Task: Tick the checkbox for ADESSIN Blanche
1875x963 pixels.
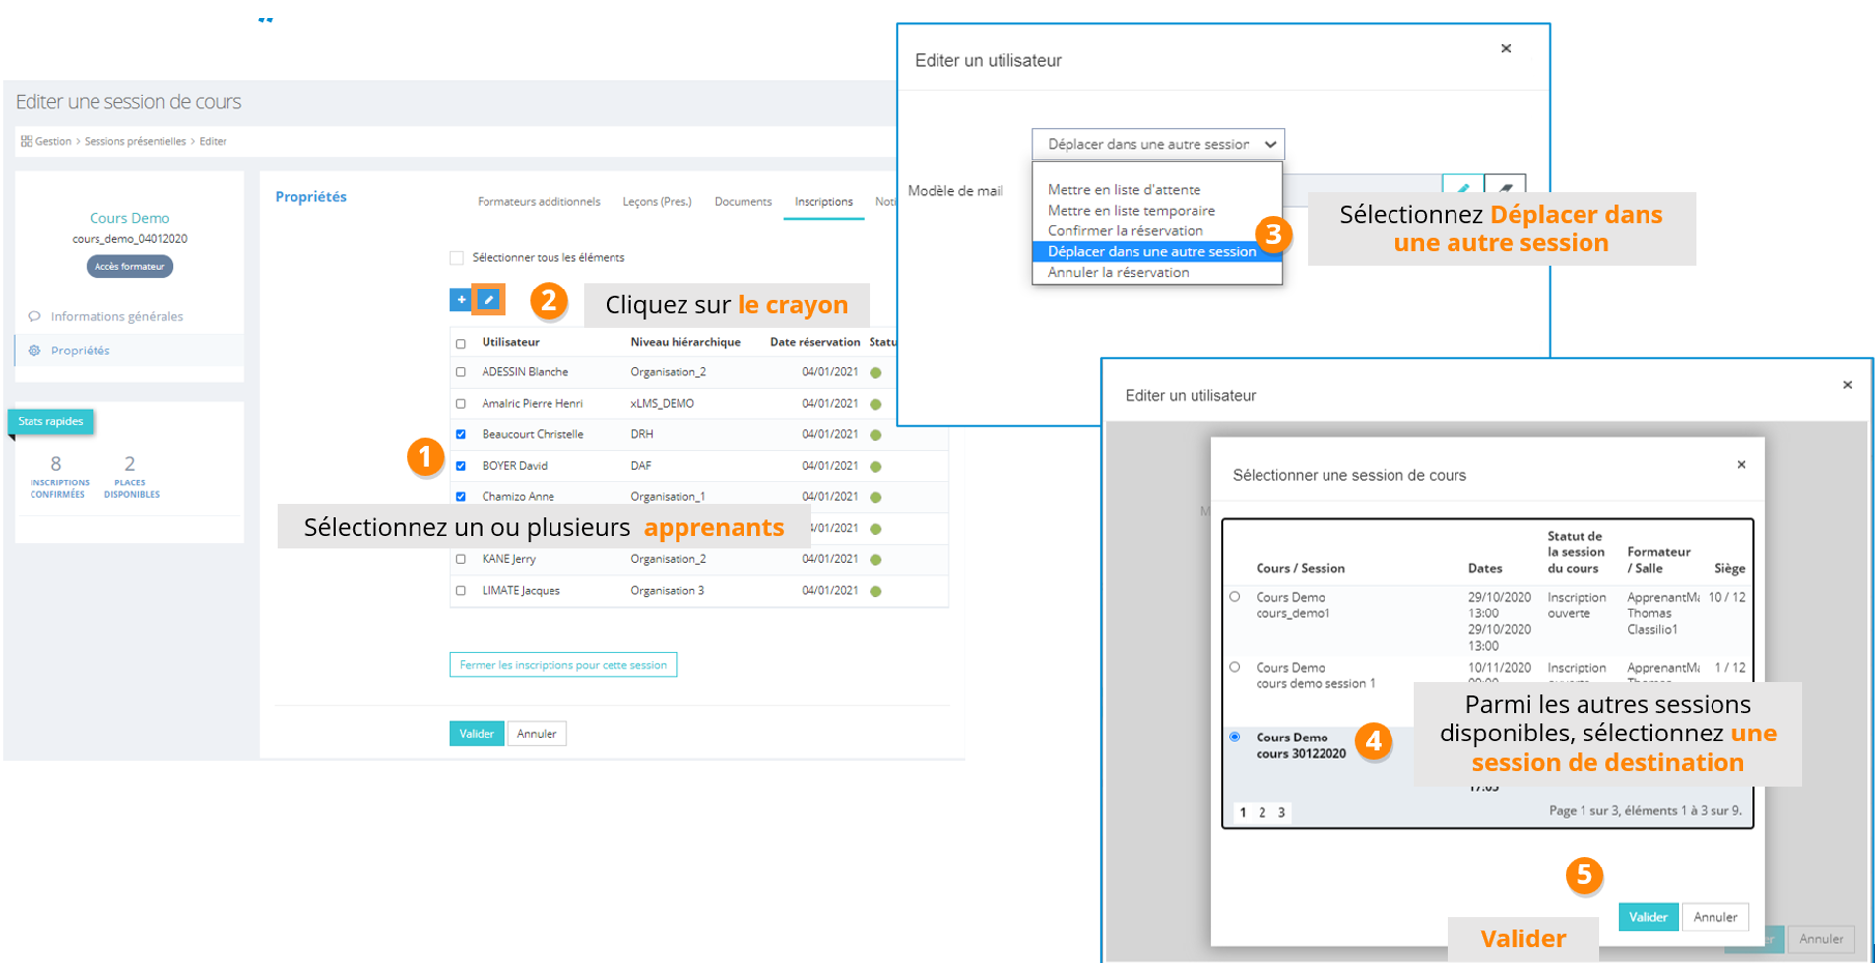Action: coord(461,372)
